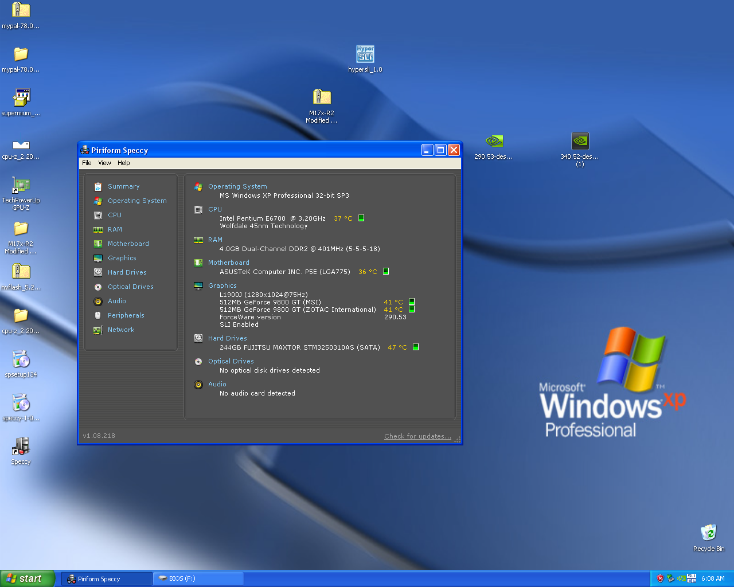
Task: Click the RAM heading in the summary panel
Action: (215, 240)
